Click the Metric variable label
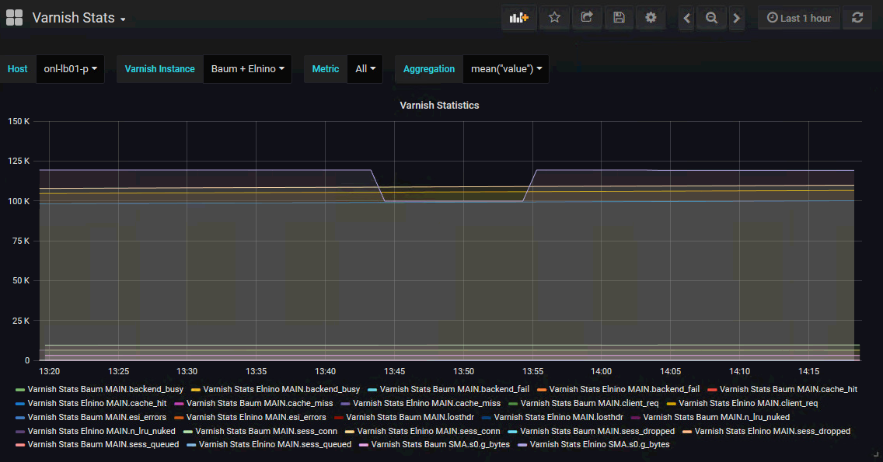883x462 pixels. (326, 68)
